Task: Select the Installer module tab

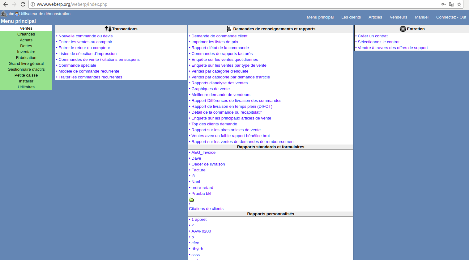Action: (x=26, y=81)
